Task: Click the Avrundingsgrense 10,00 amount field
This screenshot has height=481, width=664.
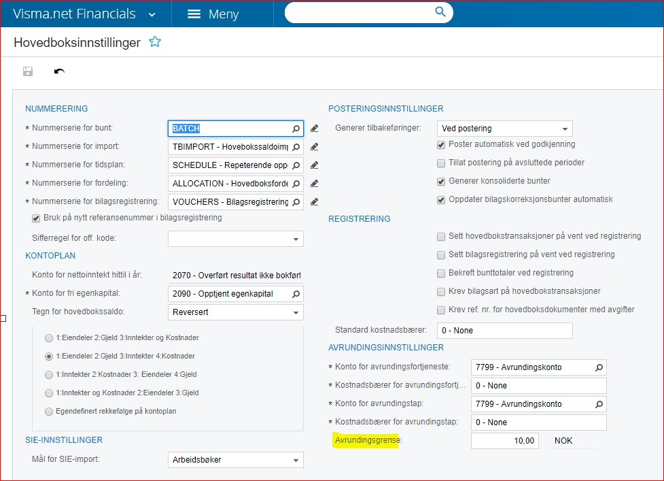Action: (505, 441)
